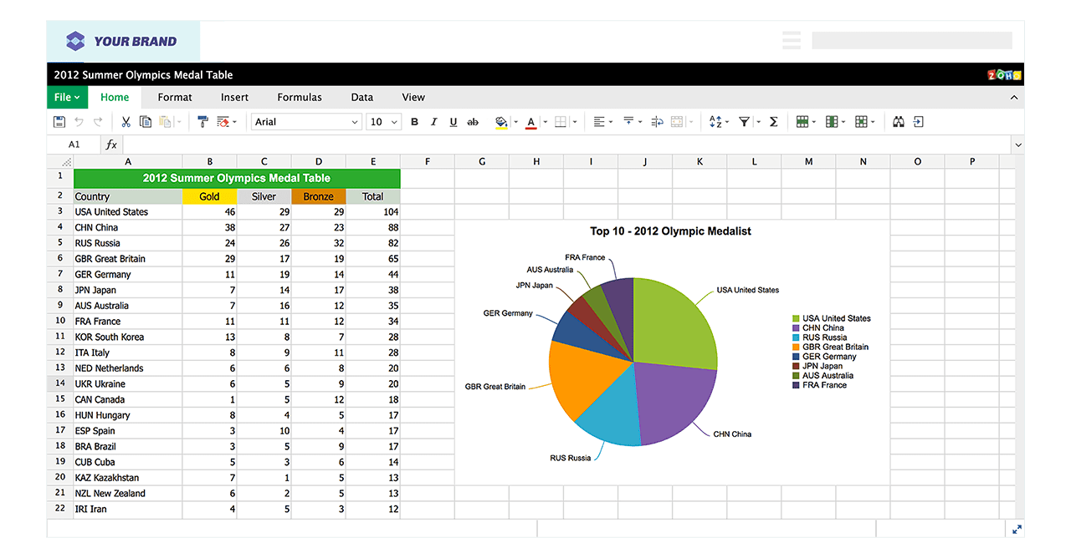Click the Undo arrow icon
1071x558 pixels.
79,122
